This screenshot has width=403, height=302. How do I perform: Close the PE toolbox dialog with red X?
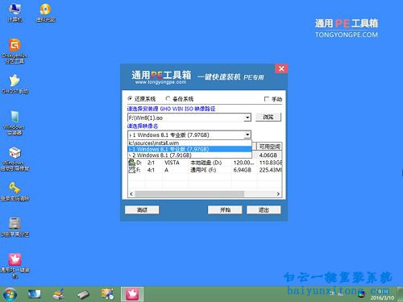[x=281, y=68]
